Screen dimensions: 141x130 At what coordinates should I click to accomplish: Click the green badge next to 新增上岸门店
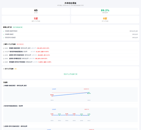(x=18, y=27)
